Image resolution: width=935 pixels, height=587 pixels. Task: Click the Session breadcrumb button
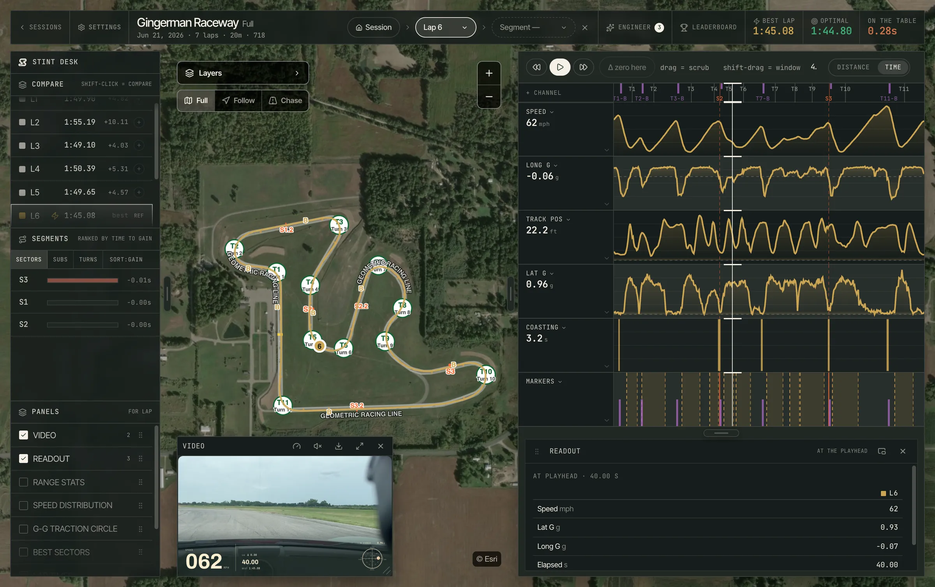pyautogui.click(x=374, y=27)
